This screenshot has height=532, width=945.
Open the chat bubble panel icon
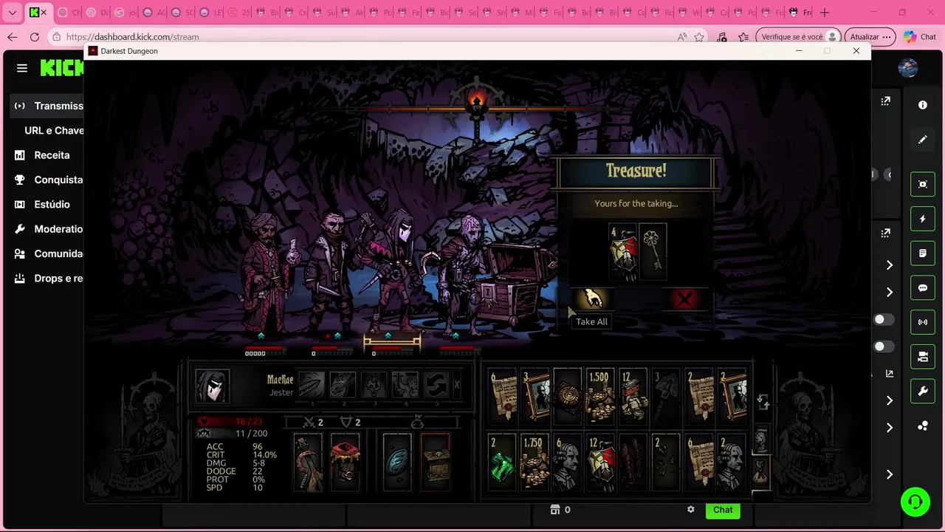pyautogui.click(x=923, y=288)
